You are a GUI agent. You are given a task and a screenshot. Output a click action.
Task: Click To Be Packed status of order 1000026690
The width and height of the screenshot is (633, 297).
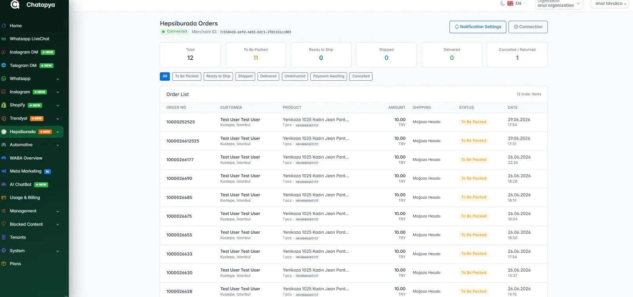[474, 178]
